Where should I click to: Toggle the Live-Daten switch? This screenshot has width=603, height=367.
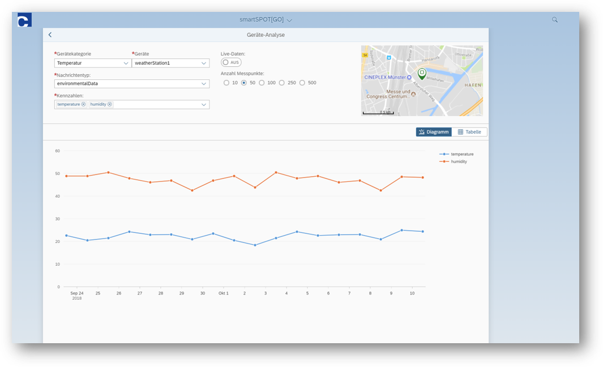coord(231,62)
